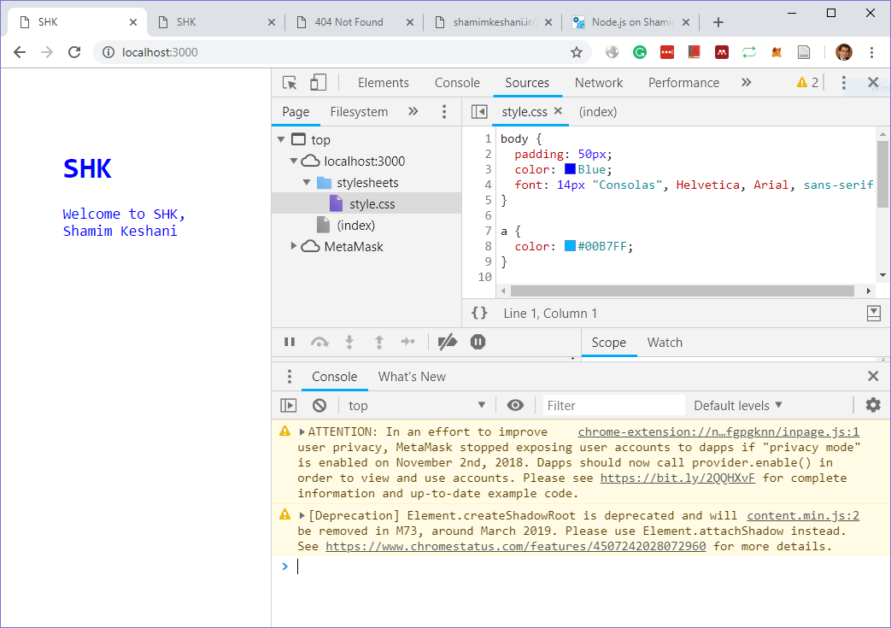Screen dimensions: 891x628
Task: Toggle the console sidebar panel
Action: [288, 404]
